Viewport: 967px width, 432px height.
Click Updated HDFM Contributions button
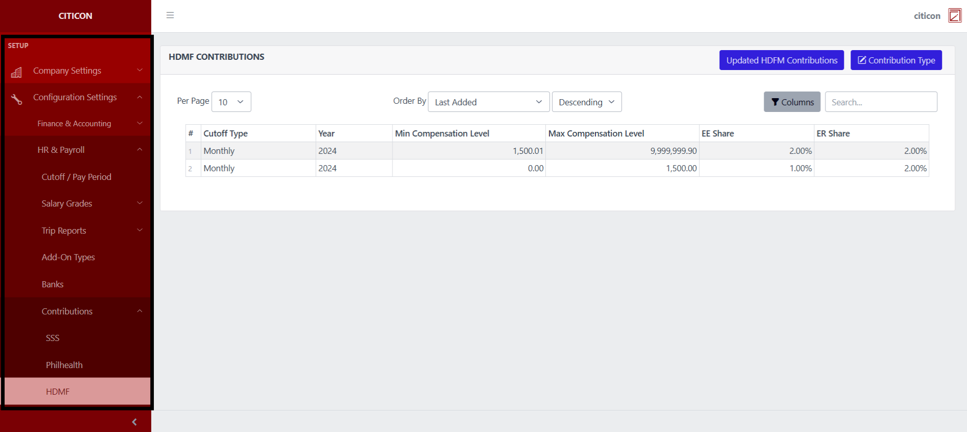tap(781, 60)
